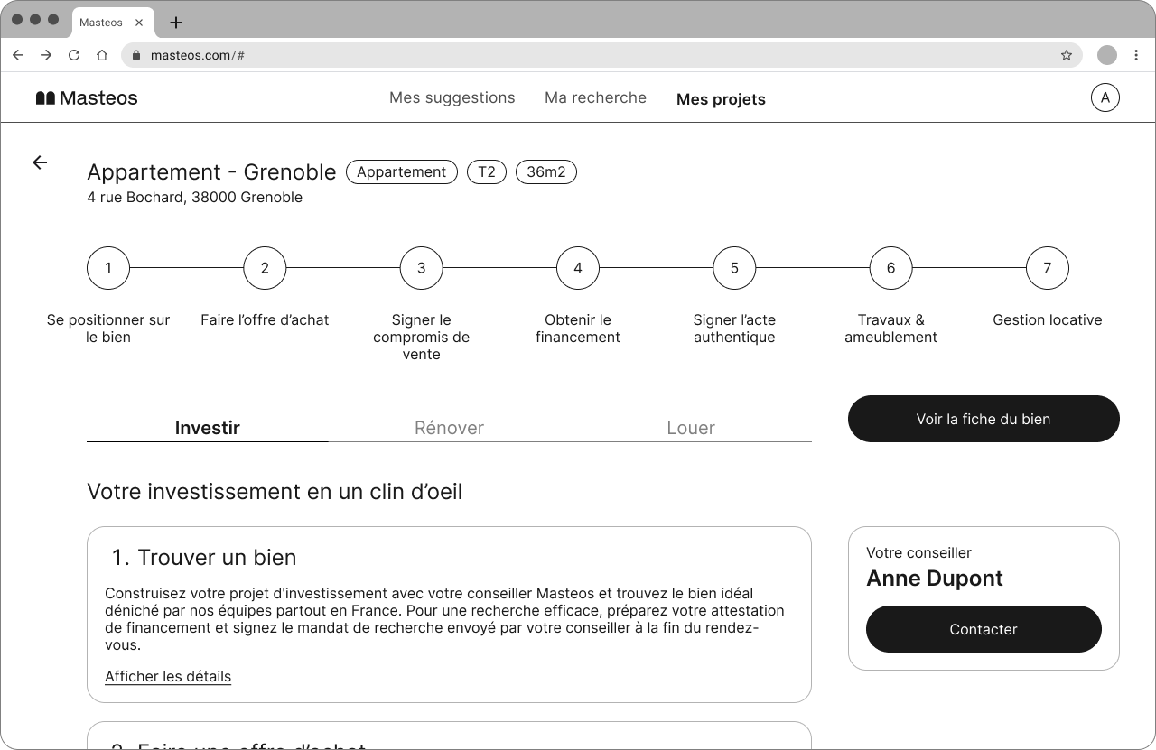Go to the browser home page
This screenshot has height=750, width=1156.
pos(102,55)
